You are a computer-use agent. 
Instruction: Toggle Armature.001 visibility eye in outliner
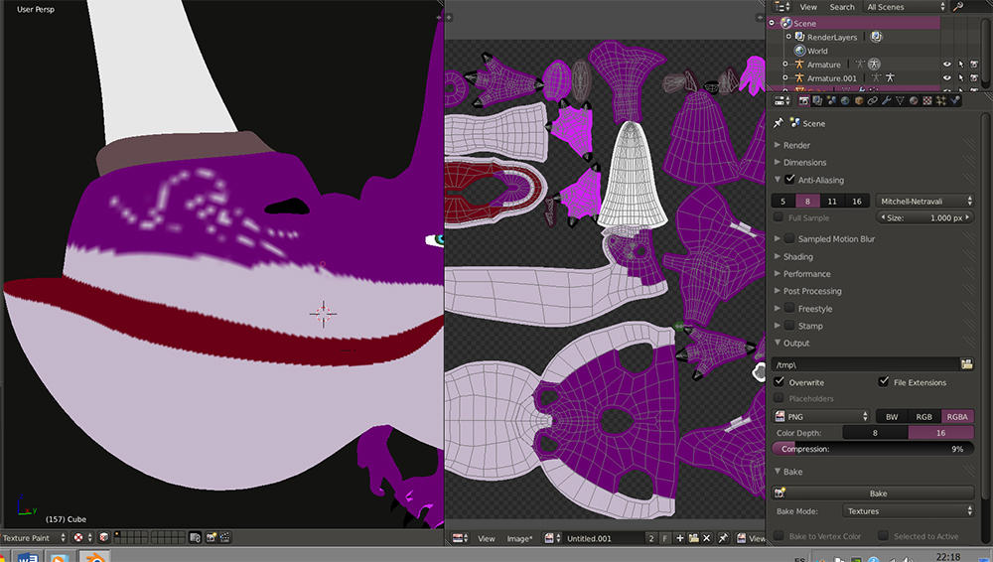tap(946, 77)
